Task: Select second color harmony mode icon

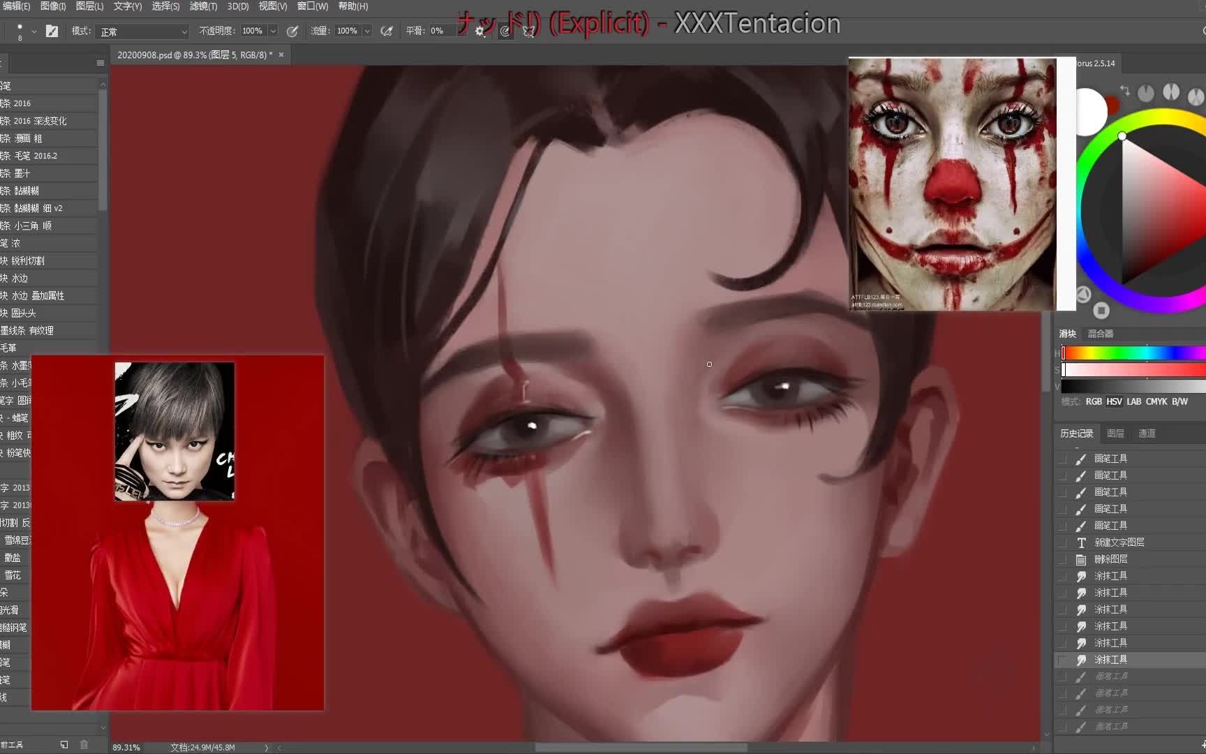Action: pos(1171,91)
